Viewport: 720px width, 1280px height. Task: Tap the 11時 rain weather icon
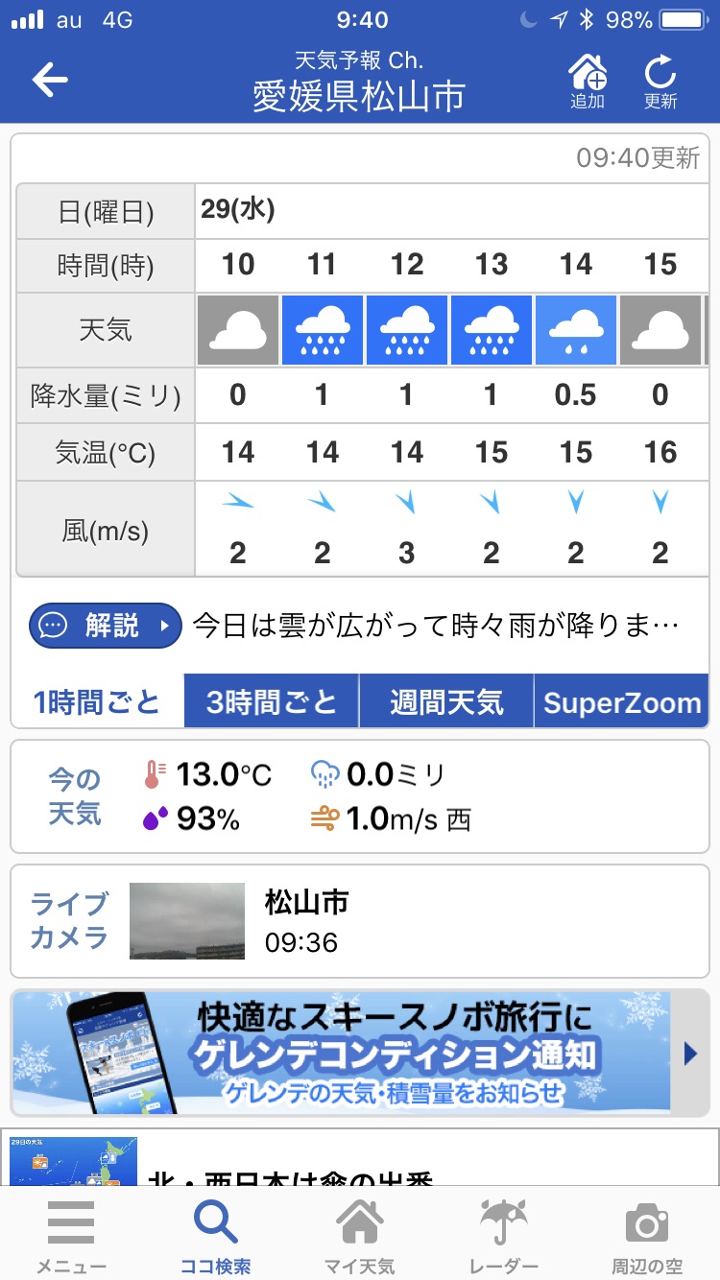pos(323,331)
